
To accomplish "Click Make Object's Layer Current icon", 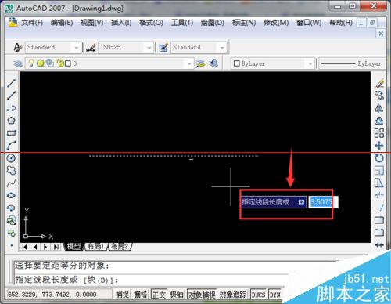I will (201, 63).
